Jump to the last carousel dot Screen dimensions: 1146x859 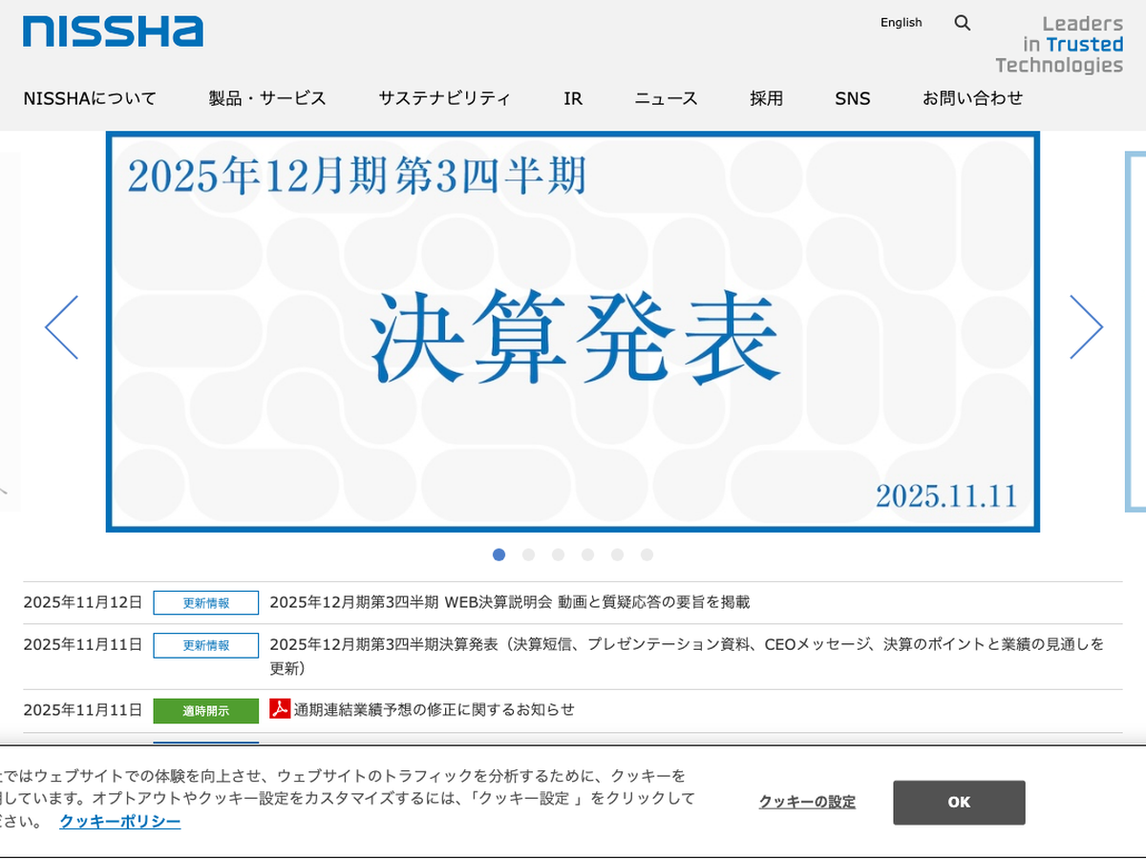[647, 555]
